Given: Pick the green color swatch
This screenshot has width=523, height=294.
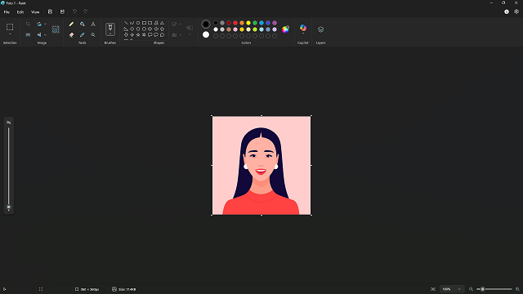Looking at the screenshot, I should point(255,23).
